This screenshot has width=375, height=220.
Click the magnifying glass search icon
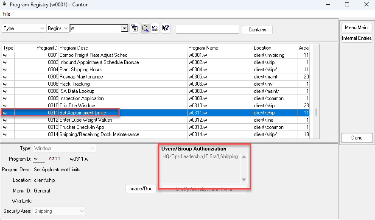click(145, 28)
